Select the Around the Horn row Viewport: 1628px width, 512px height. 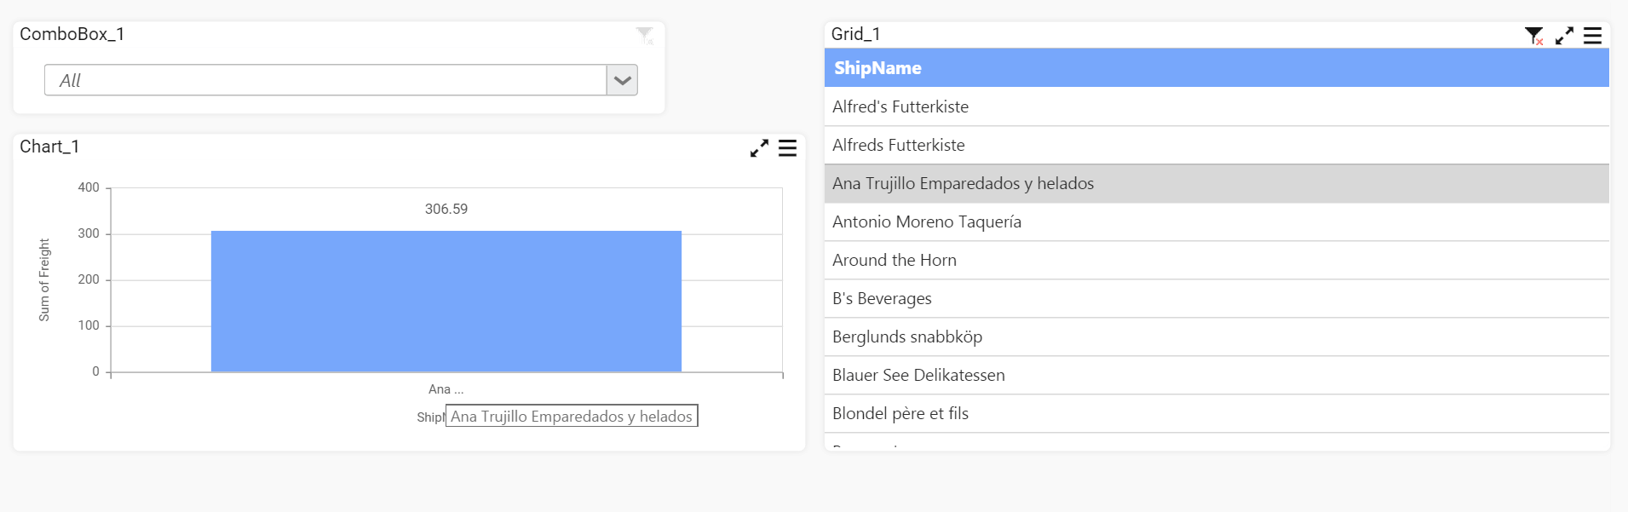pyautogui.click(x=895, y=261)
